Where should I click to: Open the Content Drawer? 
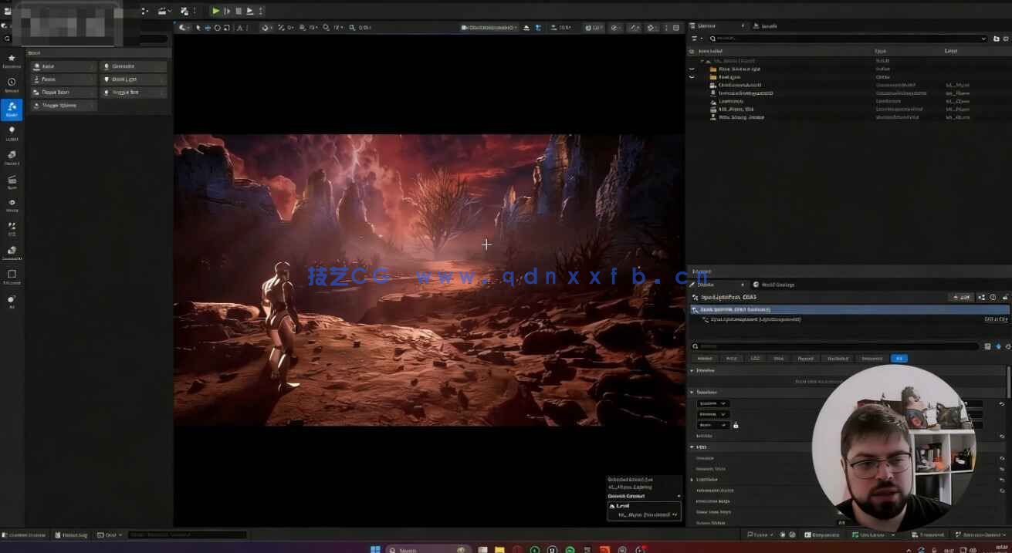point(28,534)
